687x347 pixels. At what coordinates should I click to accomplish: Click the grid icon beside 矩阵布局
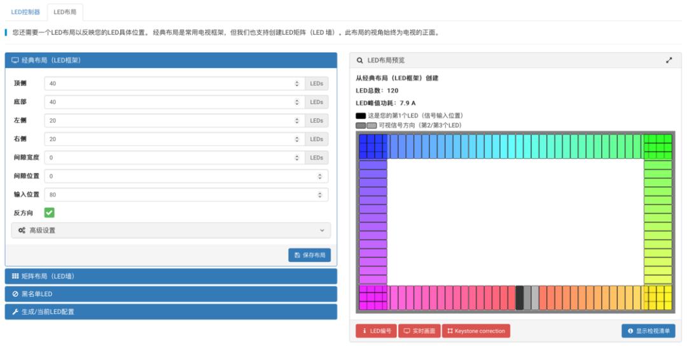click(x=15, y=276)
